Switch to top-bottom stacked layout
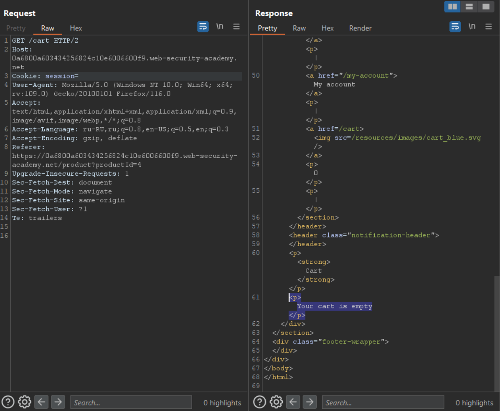The width and height of the screenshot is (500, 411). coord(469,7)
